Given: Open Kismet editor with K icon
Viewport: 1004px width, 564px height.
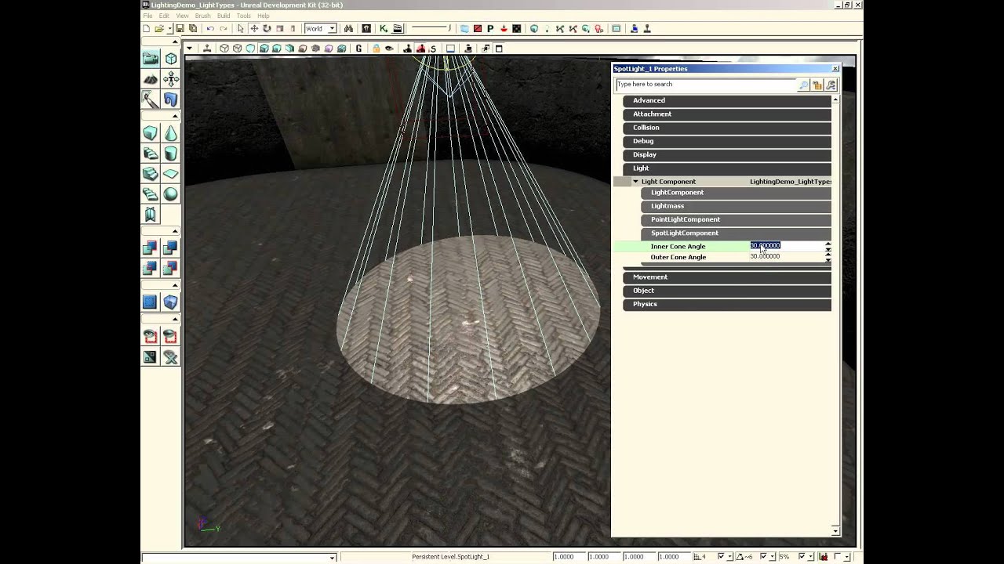Looking at the screenshot, I should click(384, 28).
